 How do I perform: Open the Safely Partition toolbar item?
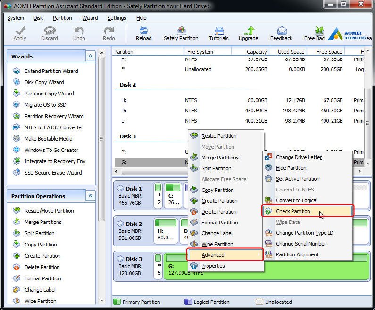[181, 33]
